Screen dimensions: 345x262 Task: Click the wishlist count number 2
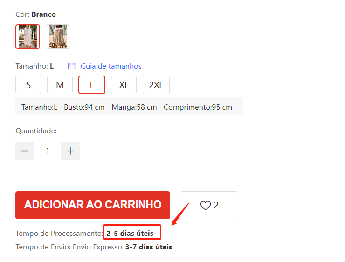216,205
